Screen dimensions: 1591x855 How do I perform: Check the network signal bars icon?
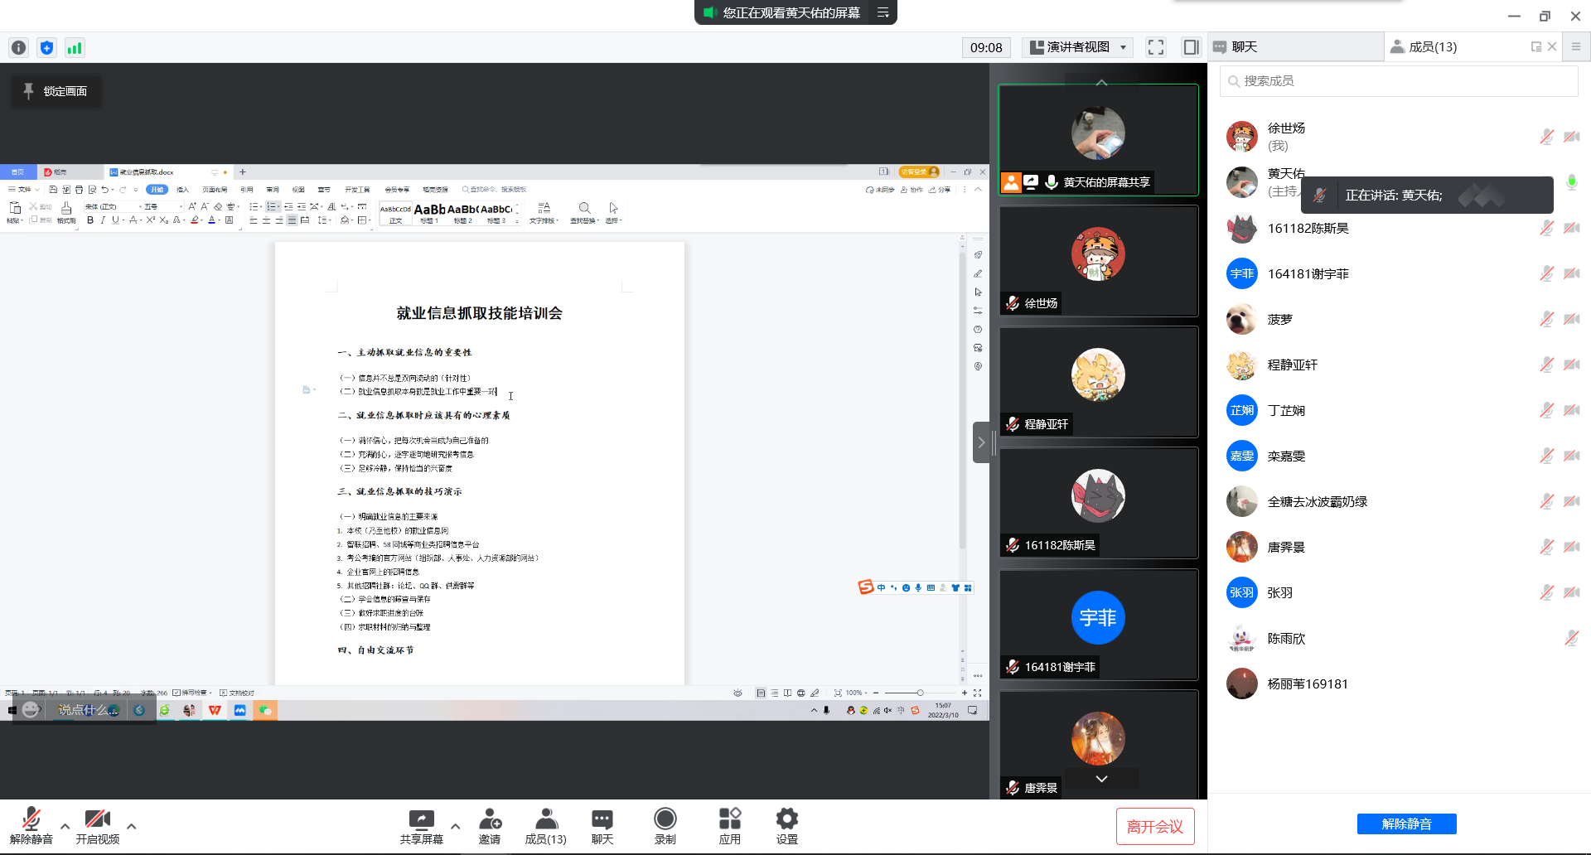75,48
